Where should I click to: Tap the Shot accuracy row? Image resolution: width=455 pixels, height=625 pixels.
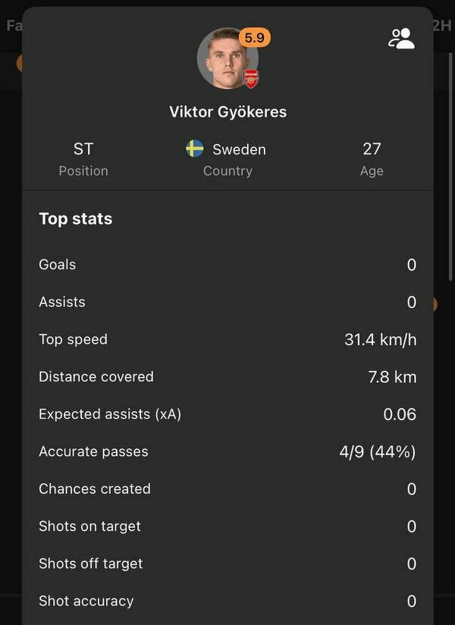pyautogui.click(x=227, y=601)
